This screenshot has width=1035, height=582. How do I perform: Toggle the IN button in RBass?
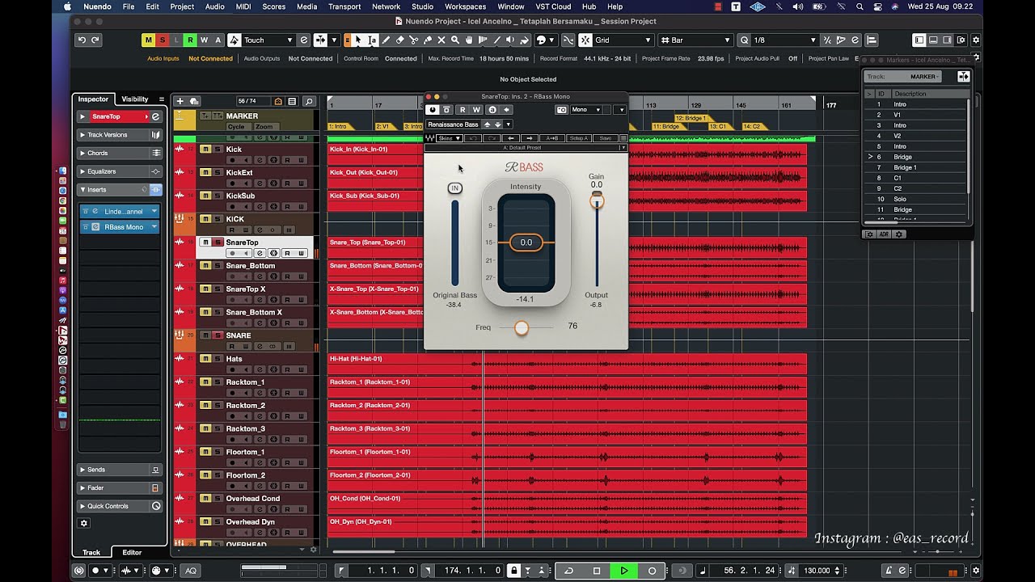coord(454,188)
